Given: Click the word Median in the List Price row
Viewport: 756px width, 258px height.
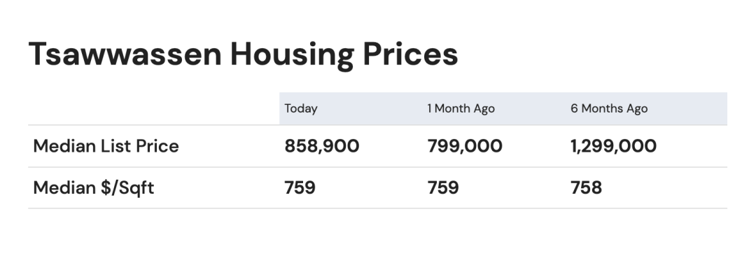Looking at the screenshot, I should pos(64,146).
